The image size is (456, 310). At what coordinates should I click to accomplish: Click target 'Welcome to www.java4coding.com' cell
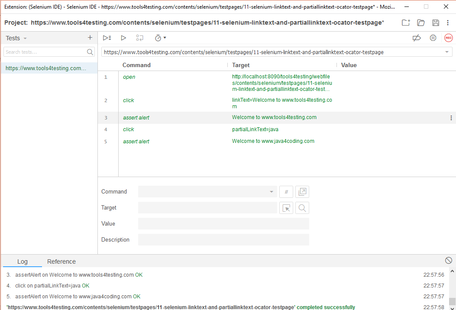(x=273, y=141)
